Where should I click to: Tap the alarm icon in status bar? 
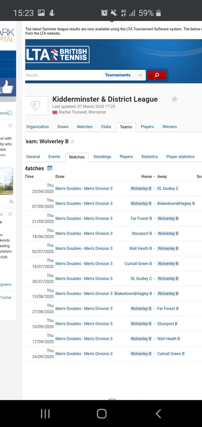click(x=104, y=13)
